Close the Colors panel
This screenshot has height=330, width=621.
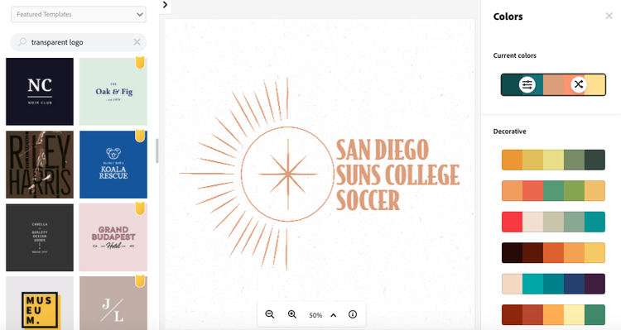pyautogui.click(x=609, y=16)
